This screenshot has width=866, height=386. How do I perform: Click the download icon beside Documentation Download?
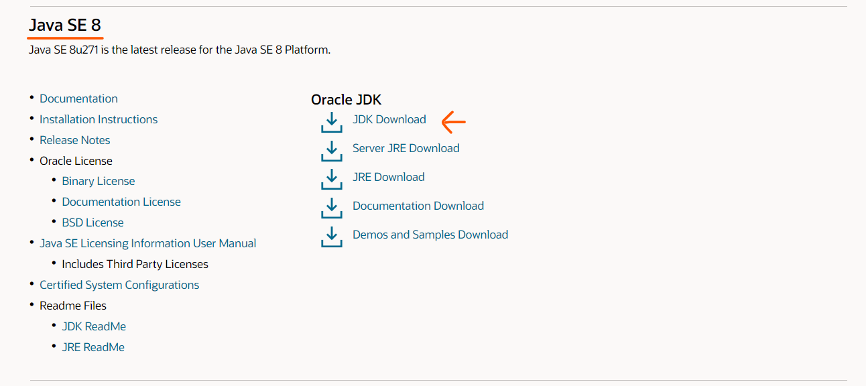332,208
